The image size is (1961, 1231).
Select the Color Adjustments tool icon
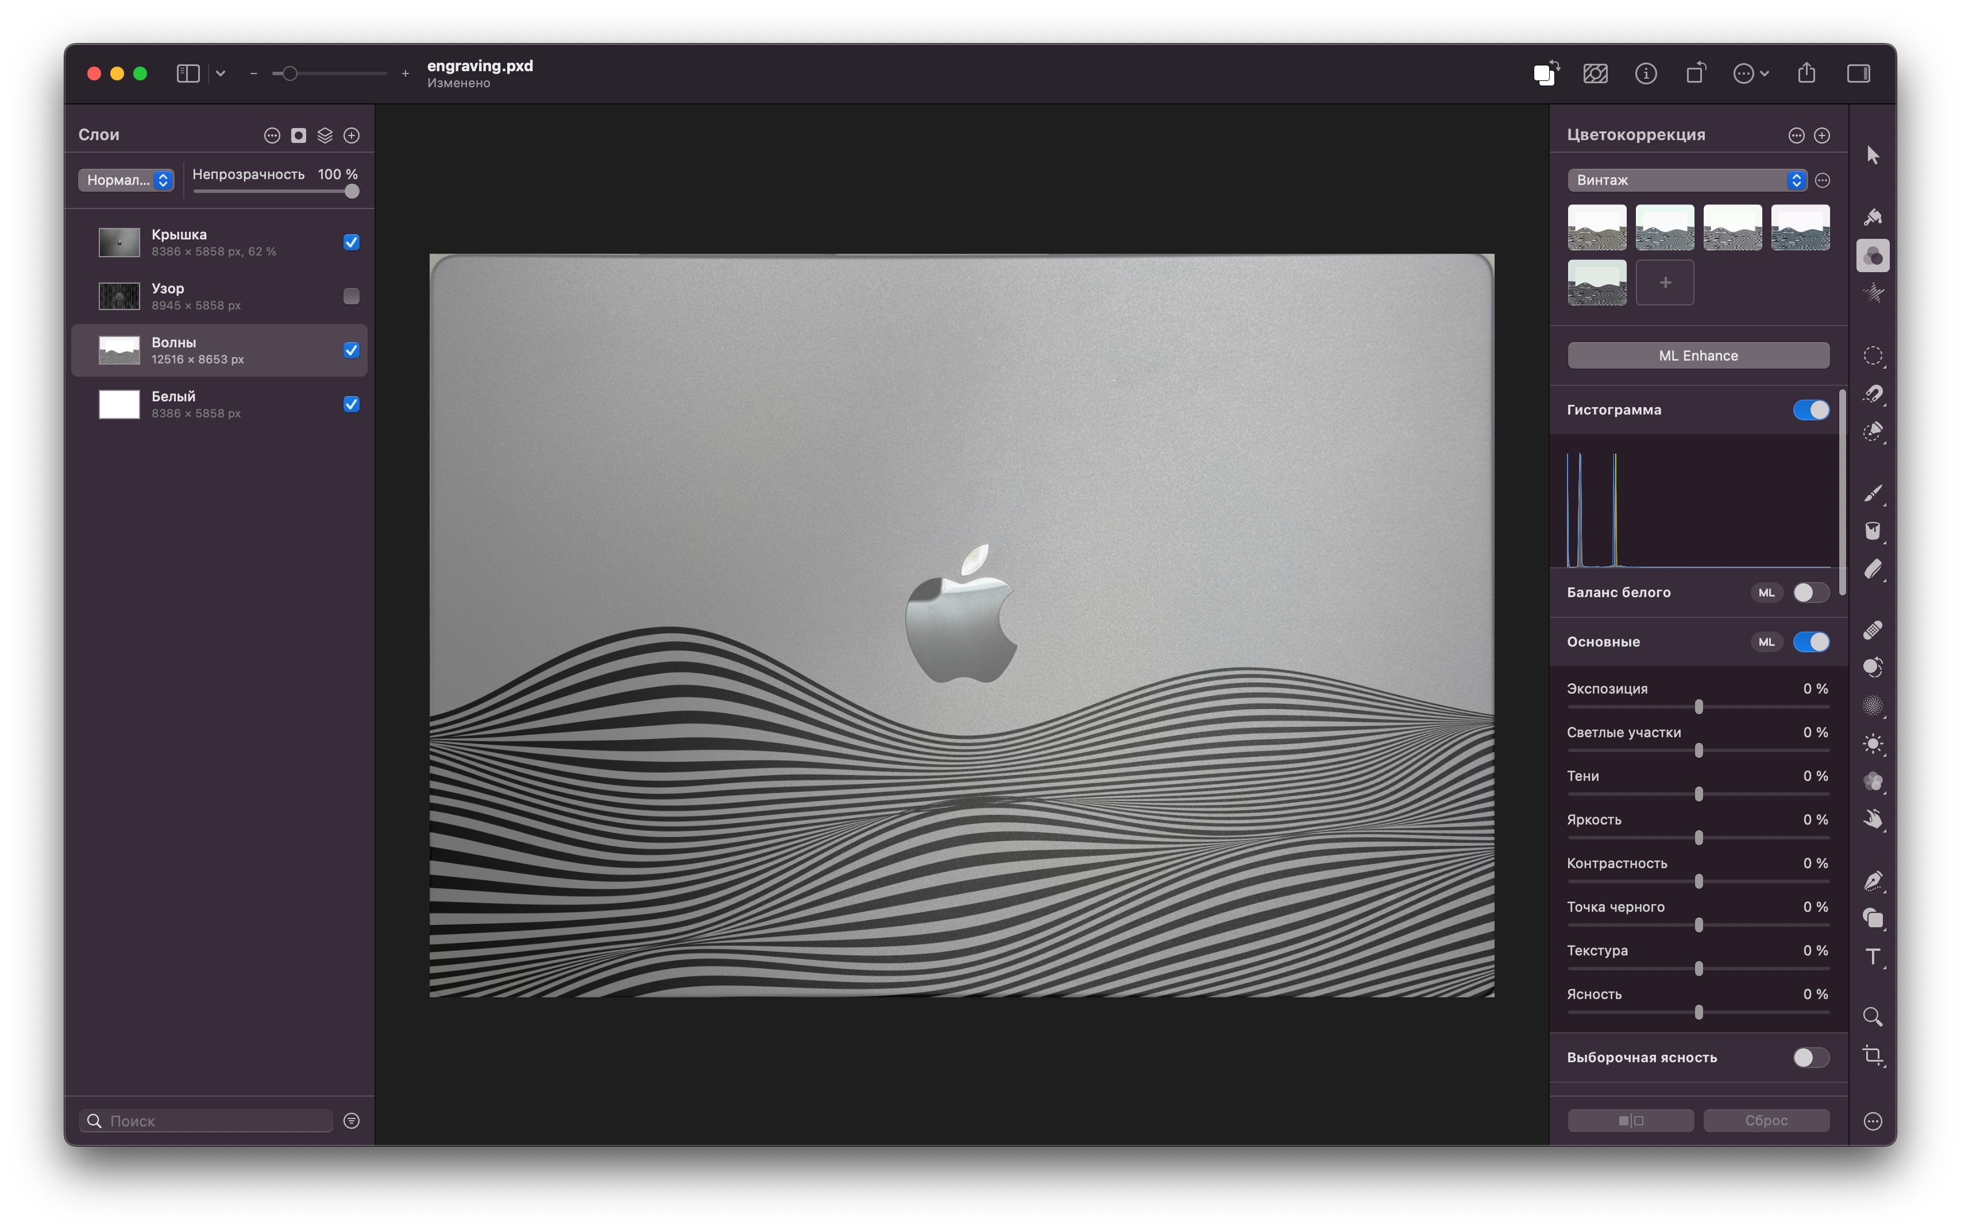pyautogui.click(x=1872, y=256)
